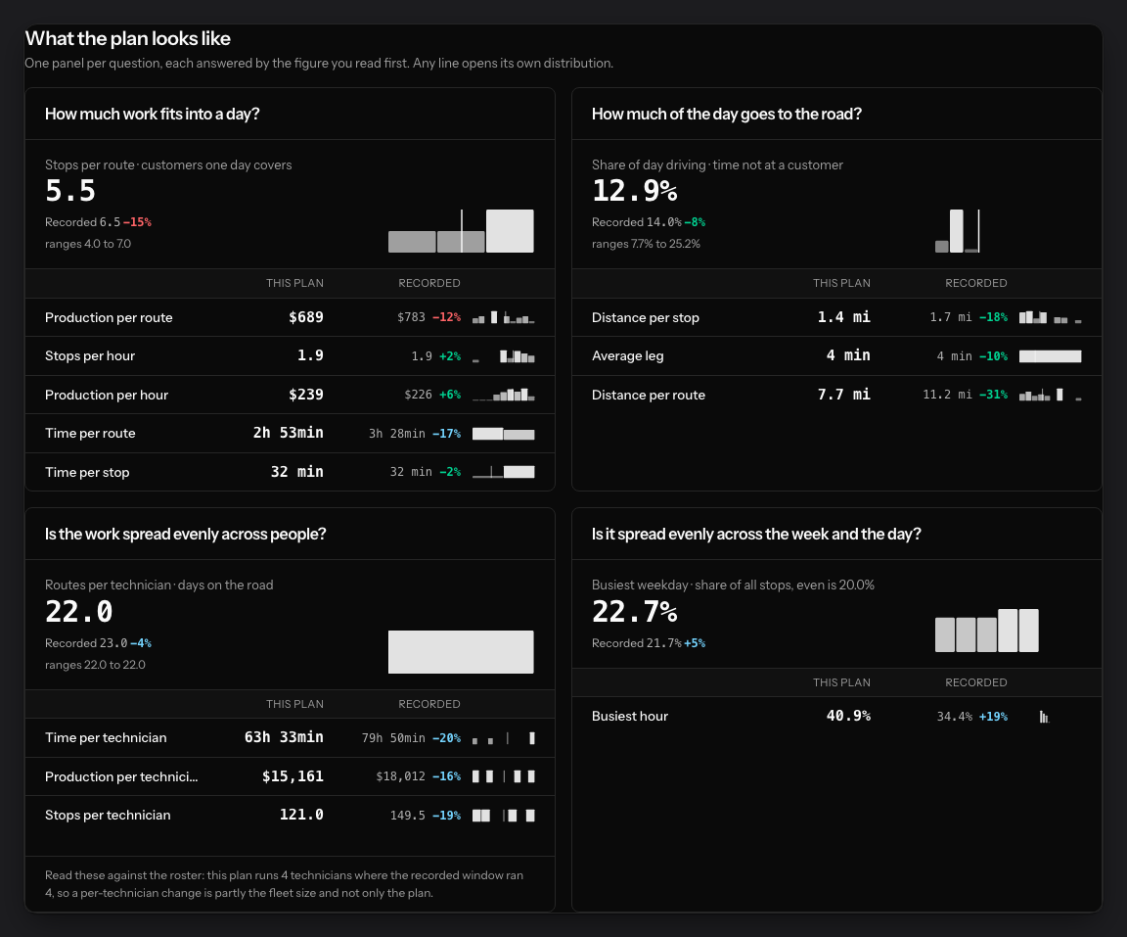Click the Distance per route sparkline
1127x937 pixels.
pos(1050,395)
